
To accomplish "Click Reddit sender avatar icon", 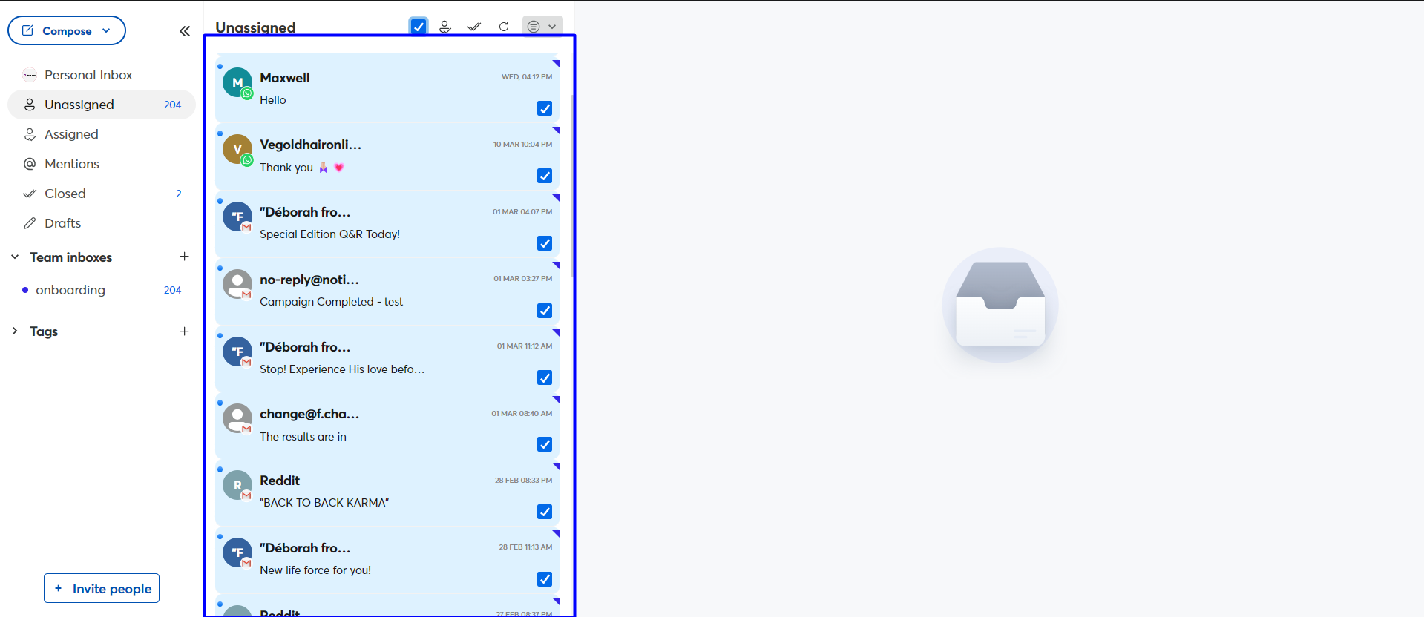I will (x=237, y=485).
